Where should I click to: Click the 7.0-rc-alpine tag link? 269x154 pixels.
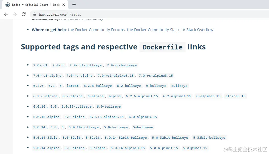pos(79,76)
